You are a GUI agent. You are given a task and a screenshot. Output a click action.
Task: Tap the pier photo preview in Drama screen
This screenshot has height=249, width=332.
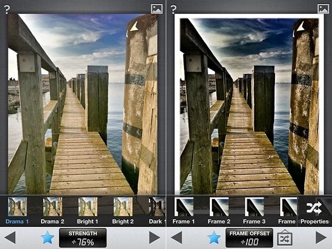[83, 104]
